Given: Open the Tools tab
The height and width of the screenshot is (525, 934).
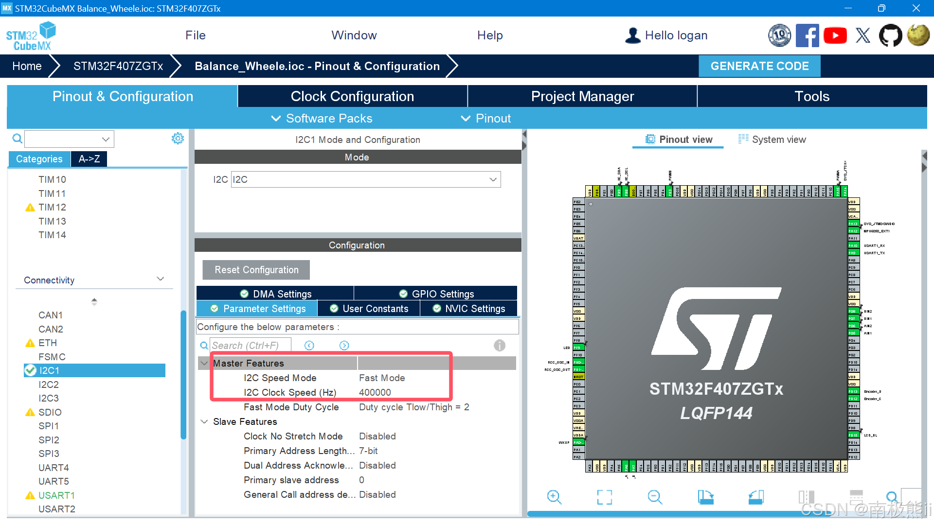Looking at the screenshot, I should (812, 96).
